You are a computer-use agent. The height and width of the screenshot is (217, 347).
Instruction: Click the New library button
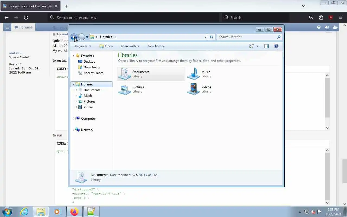[156, 46]
